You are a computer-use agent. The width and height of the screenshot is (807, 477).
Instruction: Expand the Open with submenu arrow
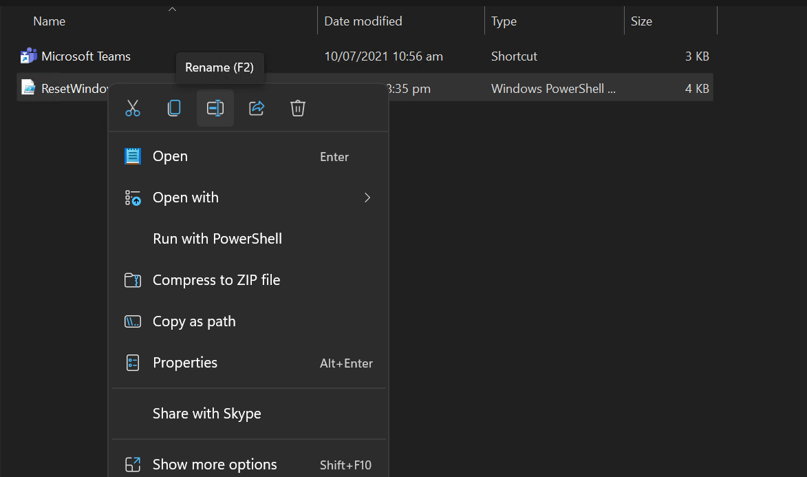point(367,198)
